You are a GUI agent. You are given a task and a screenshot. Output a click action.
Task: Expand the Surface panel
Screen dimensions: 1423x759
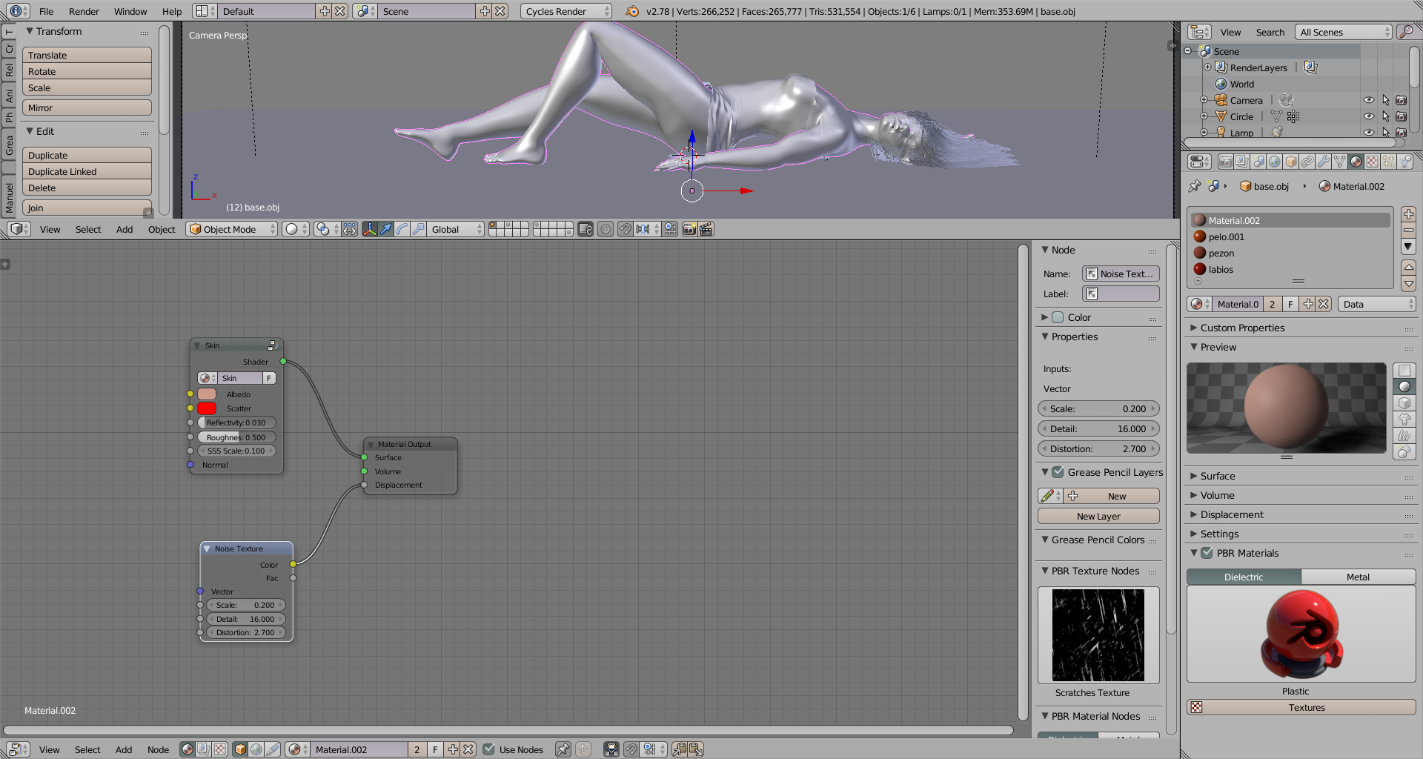coord(1218,476)
